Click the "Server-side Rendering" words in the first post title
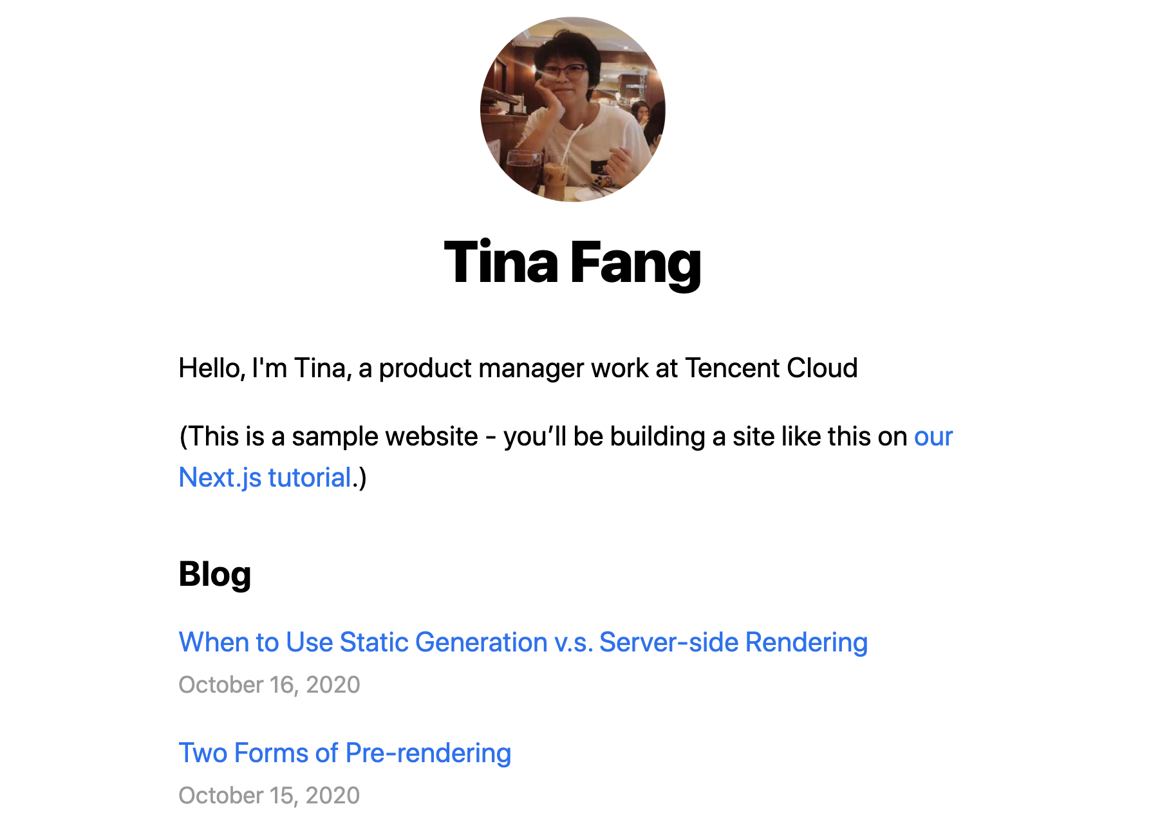The width and height of the screenshot is (1169, 833). (x=733, y=642)
